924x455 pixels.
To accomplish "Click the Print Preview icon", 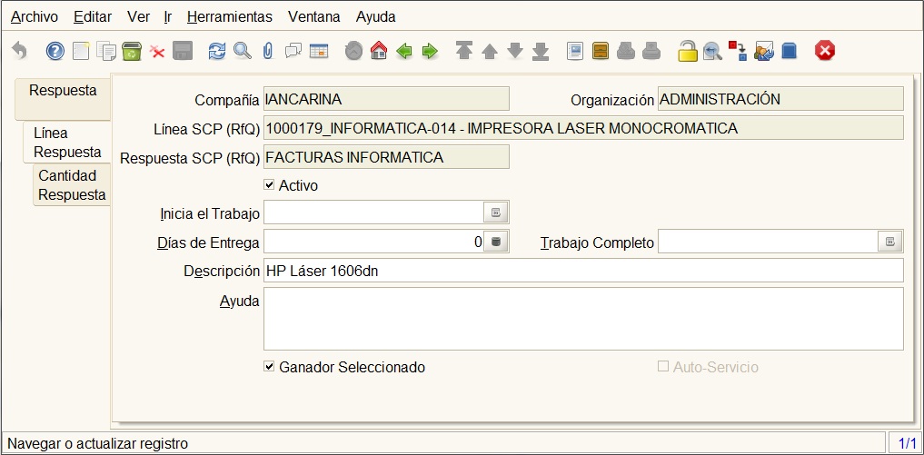I will (x=626, y=51).
